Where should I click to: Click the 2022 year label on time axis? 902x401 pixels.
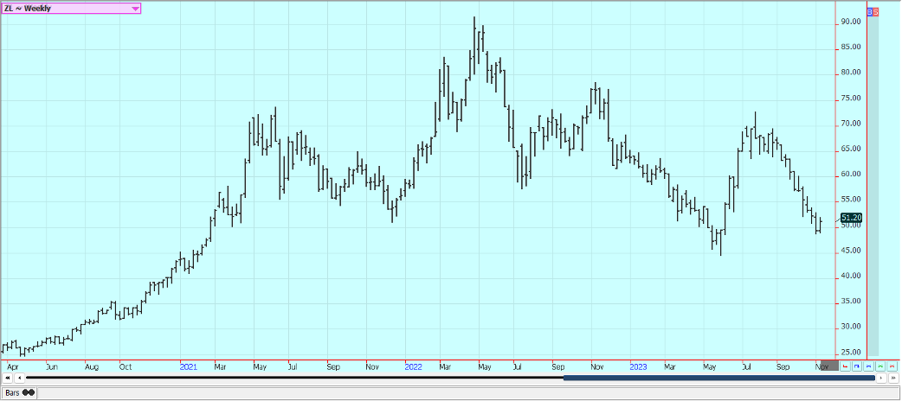point(413,366)
